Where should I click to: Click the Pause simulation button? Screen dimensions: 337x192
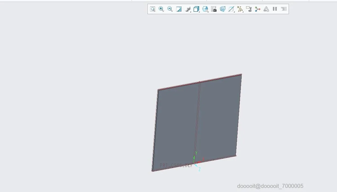pyautogui.click(x=275, y=9)
